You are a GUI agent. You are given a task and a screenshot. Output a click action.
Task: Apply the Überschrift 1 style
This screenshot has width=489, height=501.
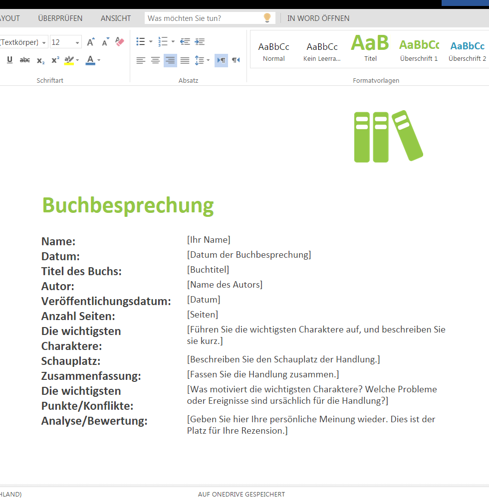tap(419, 51)
